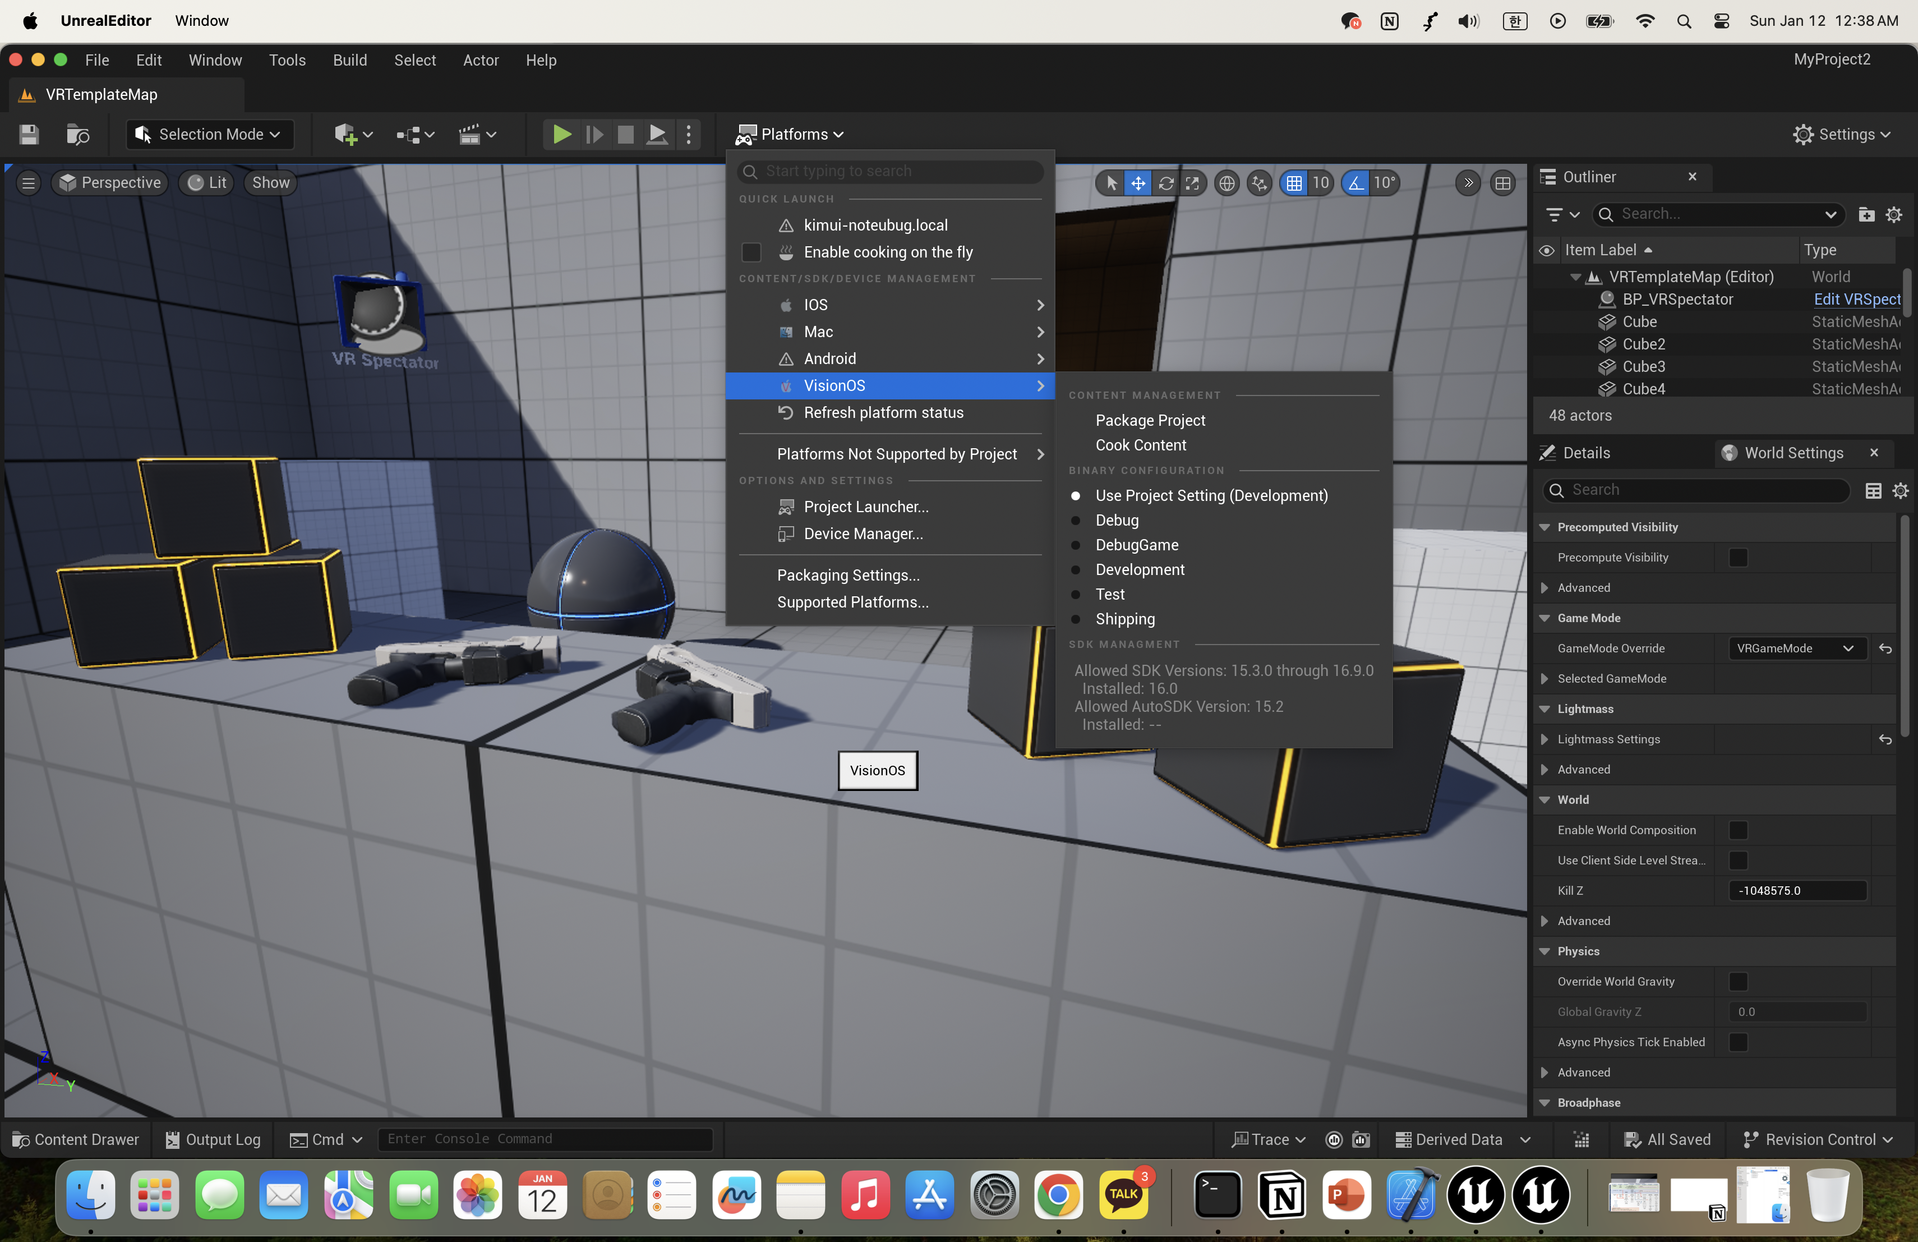Open the viewport hamburger options menu
Screen dimensions: 1918x1242
point(28,183)
